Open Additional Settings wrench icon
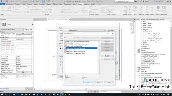Screen dimensions: 172x96 click(x=84, y=8)
